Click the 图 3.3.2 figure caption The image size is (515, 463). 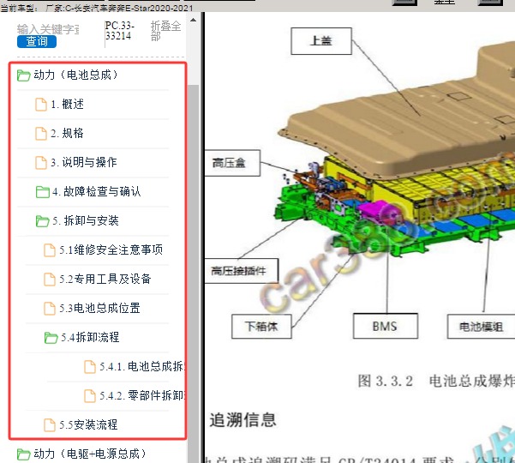pos(436,382)
